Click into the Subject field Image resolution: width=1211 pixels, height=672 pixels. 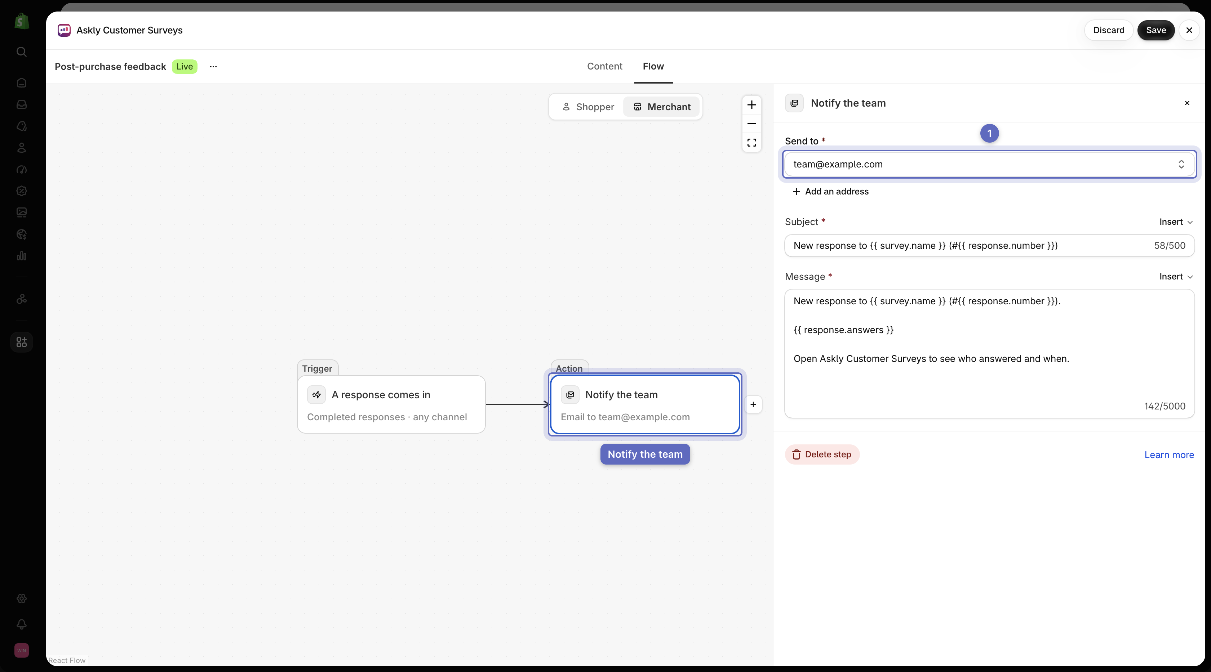pyautogui.click(x=989, y=246)
